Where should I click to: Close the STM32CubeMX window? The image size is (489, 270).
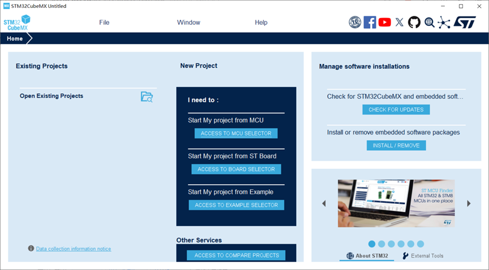pos(479,6)
